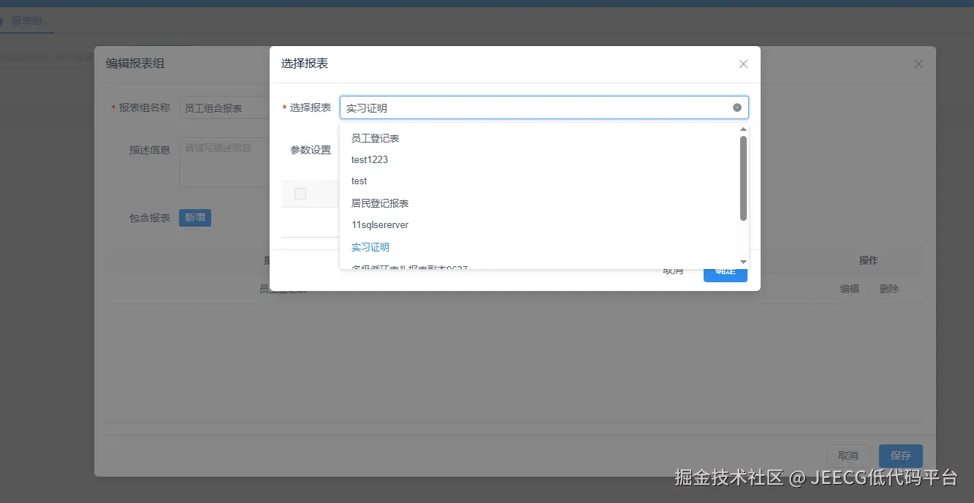
Task: Click the 描述信息 text area
Action: (224, 162)
